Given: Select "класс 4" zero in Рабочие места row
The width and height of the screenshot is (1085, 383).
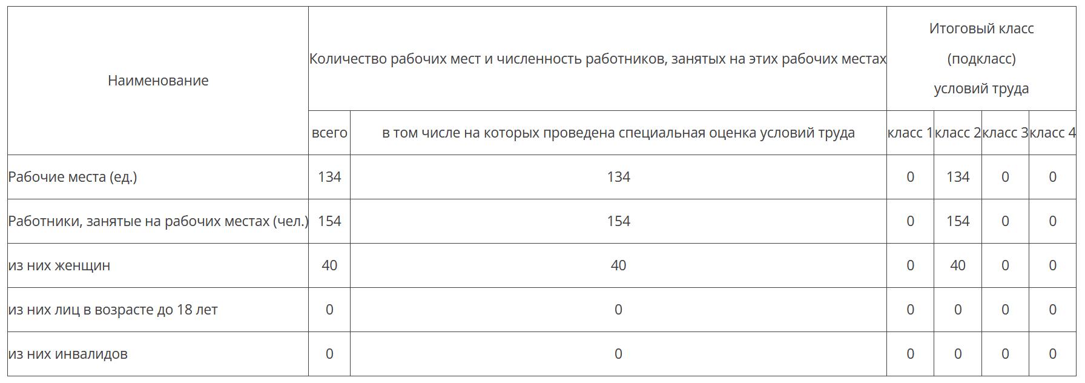Looking at the screenshot, I should [x=1052, y=177].
